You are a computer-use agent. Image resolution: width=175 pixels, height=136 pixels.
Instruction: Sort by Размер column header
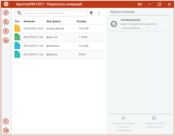click(81, 21)
